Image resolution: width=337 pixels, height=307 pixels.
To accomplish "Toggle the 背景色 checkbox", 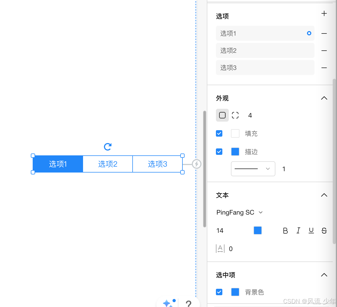I will pyautogui.click(x=219, y=292).
